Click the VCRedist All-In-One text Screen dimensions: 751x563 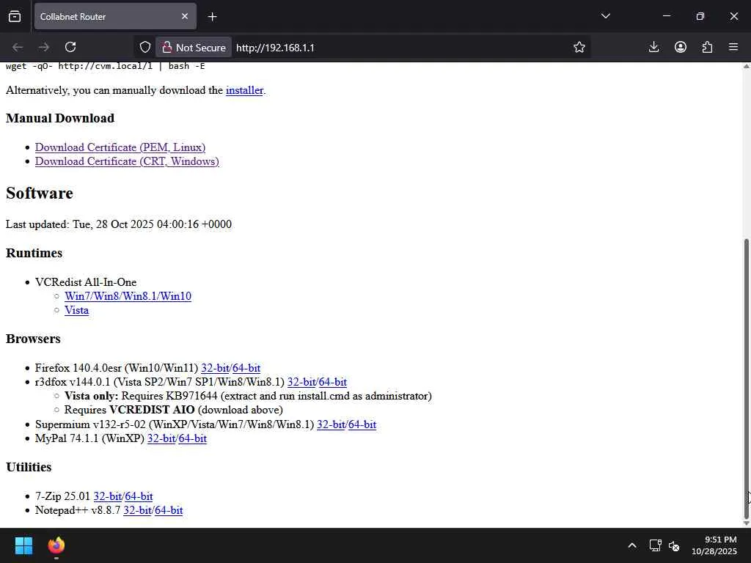click(86, 282)
